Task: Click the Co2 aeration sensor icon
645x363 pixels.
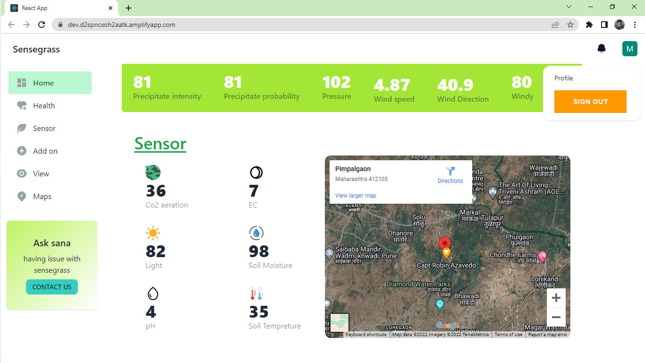Action: click(x=153, y=173)
